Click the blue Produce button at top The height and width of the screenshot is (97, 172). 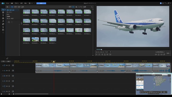click(x=41, y=3)
